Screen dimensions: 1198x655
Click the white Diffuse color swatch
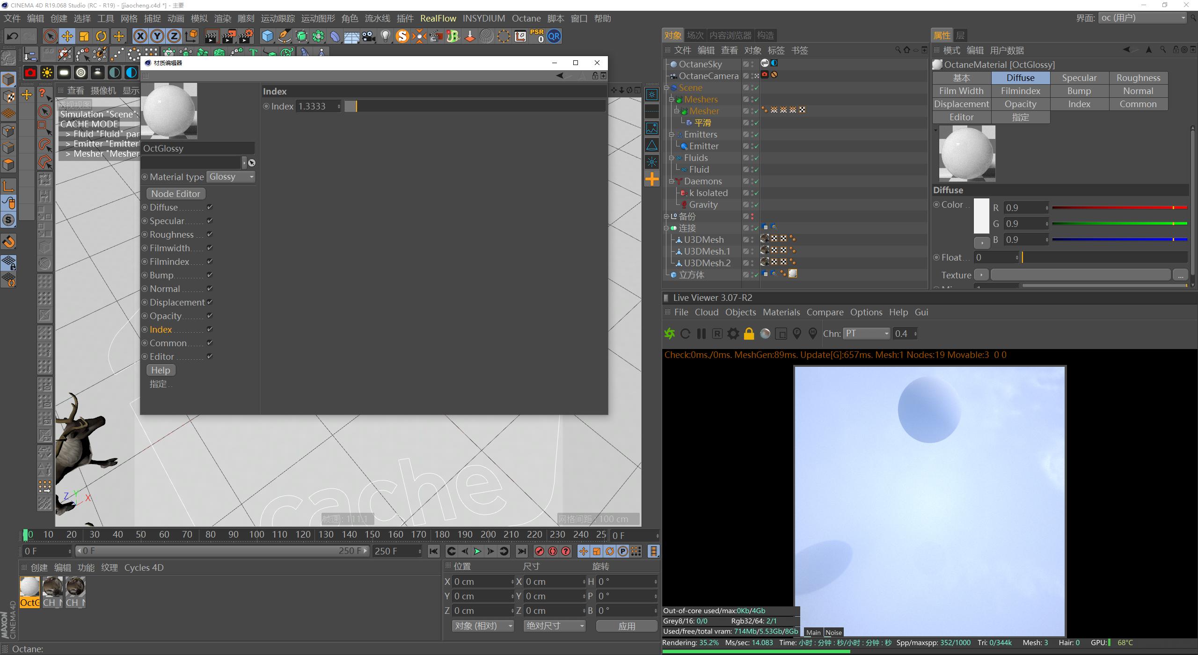[x=981, y=216]
